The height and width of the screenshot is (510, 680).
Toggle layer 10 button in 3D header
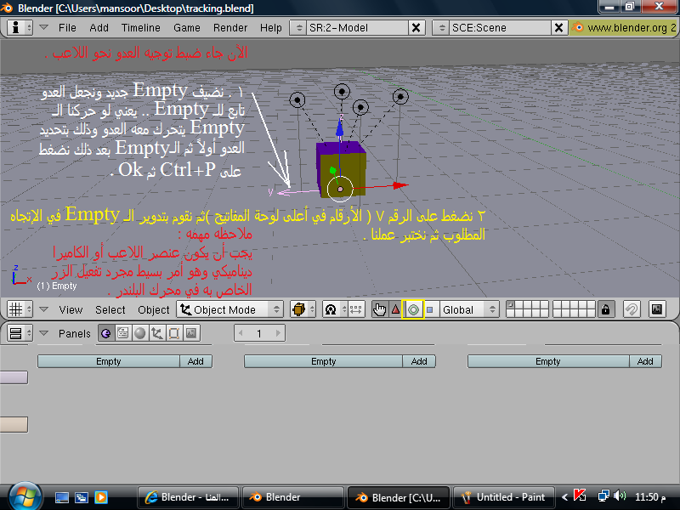click(x=591, y=305)
